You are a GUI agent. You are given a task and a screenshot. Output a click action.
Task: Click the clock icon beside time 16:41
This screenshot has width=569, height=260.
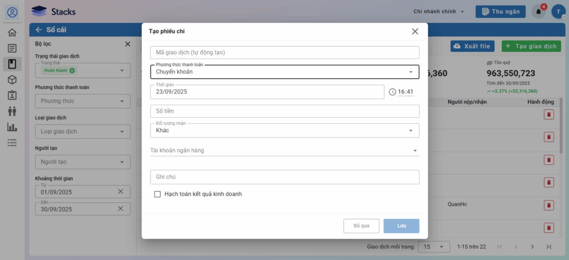point(392,92)
